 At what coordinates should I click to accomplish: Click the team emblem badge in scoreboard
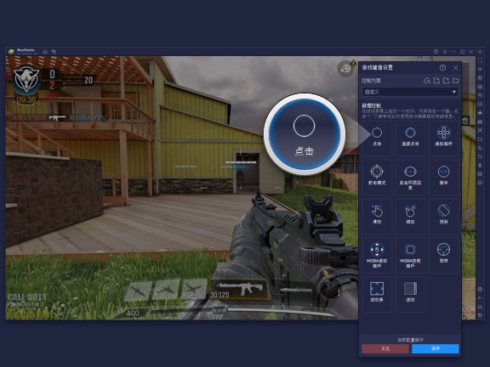[26, 80]
